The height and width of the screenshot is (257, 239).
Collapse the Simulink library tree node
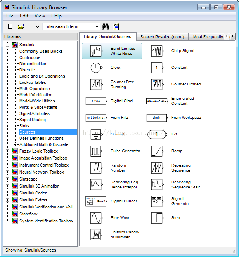pyautogui.click(x=7, y=45)
